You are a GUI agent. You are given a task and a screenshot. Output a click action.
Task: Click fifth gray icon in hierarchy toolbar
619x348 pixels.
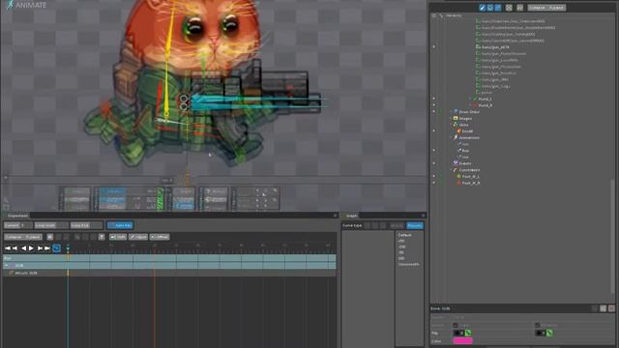click(x=519, y=8)
